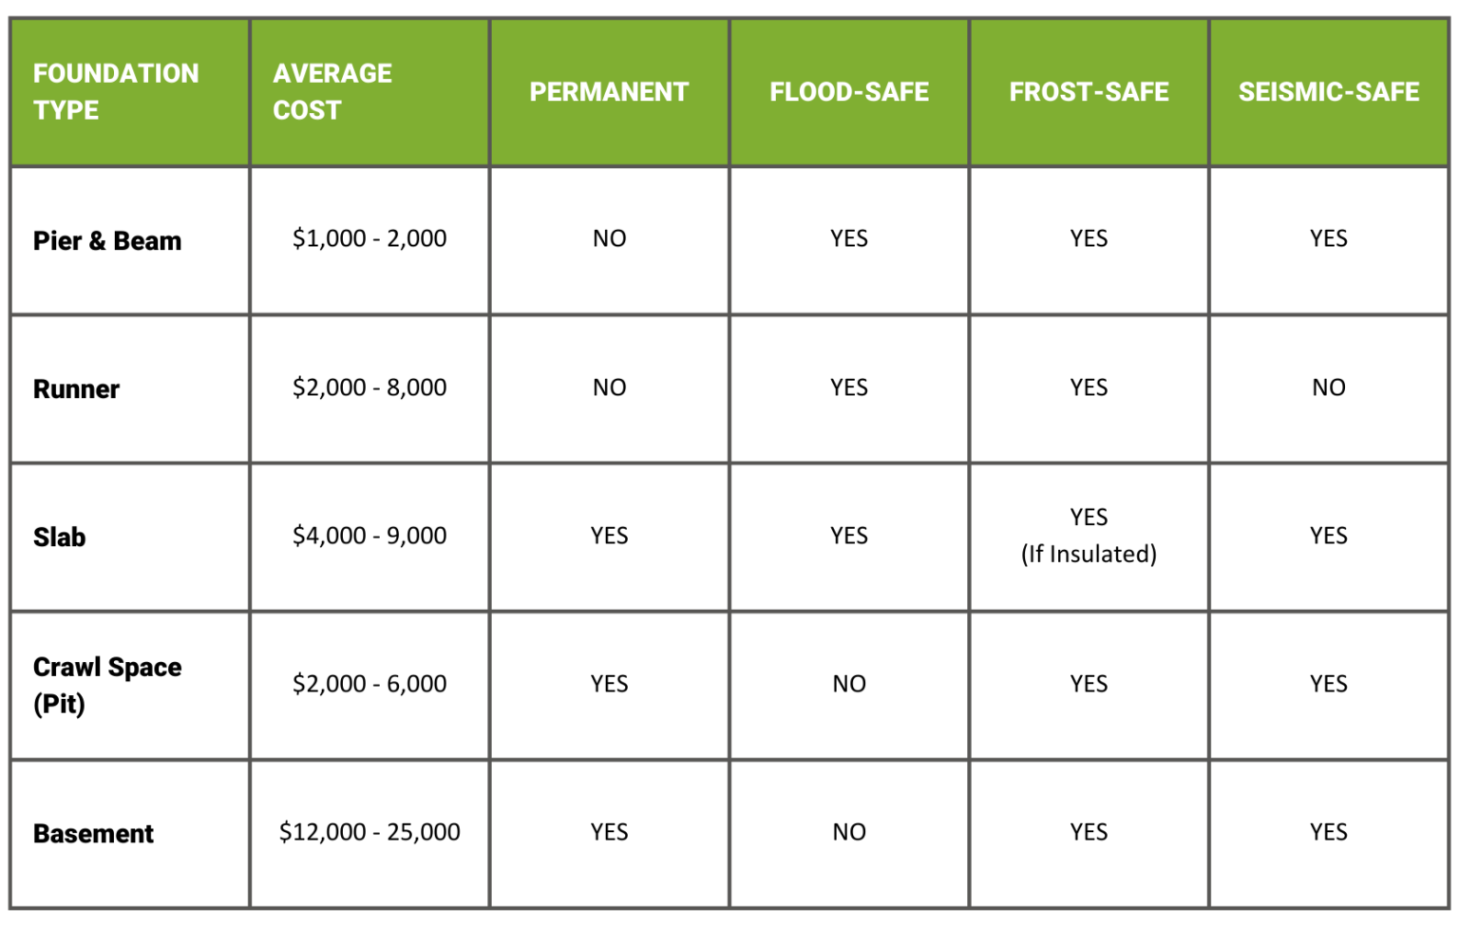
Task: Select Runner's Seismic-Safe NO cell
Action: pyautogui.click(x=1328, y=387)
